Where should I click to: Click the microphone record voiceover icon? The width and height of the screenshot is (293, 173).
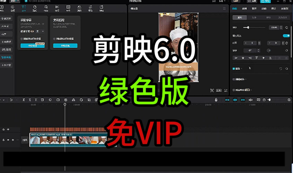[216, 100]
